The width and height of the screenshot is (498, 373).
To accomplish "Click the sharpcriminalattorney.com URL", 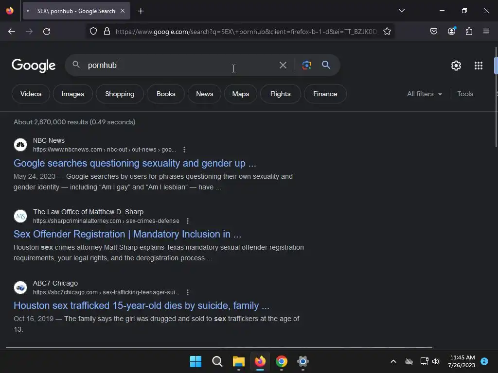I will (106, 221).
